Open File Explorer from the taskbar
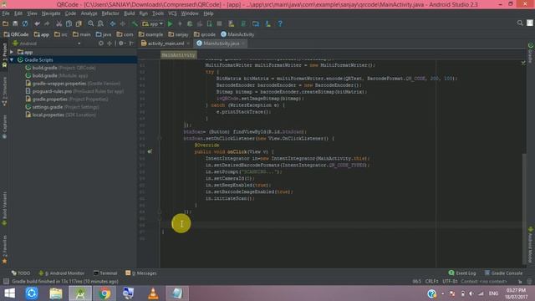This screenshot has height=301, width=535. tap(56, 293)
